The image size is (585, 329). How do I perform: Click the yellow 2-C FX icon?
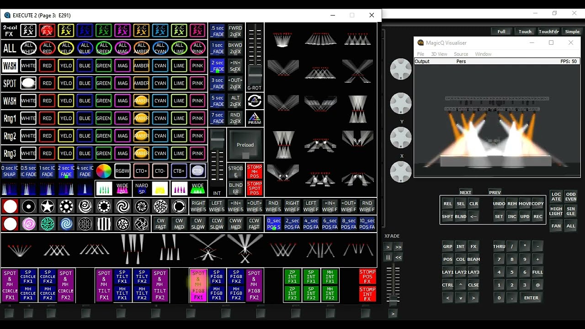tap(66, 31)
